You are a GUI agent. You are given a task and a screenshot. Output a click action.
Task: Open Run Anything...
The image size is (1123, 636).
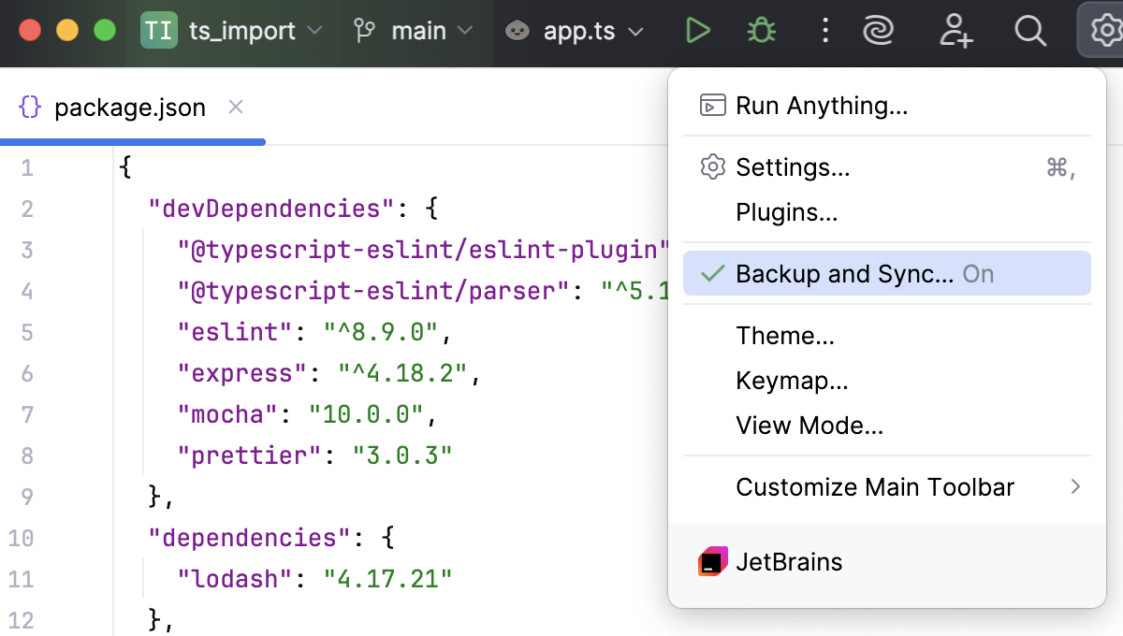point(821,106)
